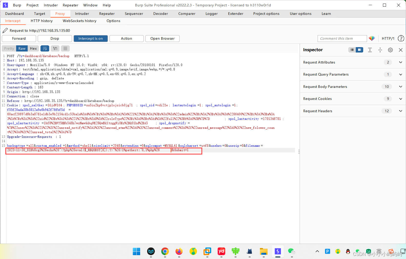This screenshot has width=406, height=259.
Task: Open the Windows Start menu
Action: coord(137,252)
